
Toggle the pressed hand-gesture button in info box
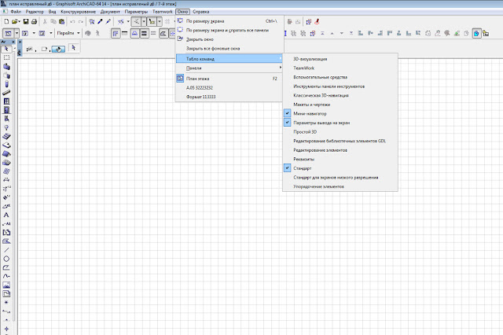coord(58,49)
